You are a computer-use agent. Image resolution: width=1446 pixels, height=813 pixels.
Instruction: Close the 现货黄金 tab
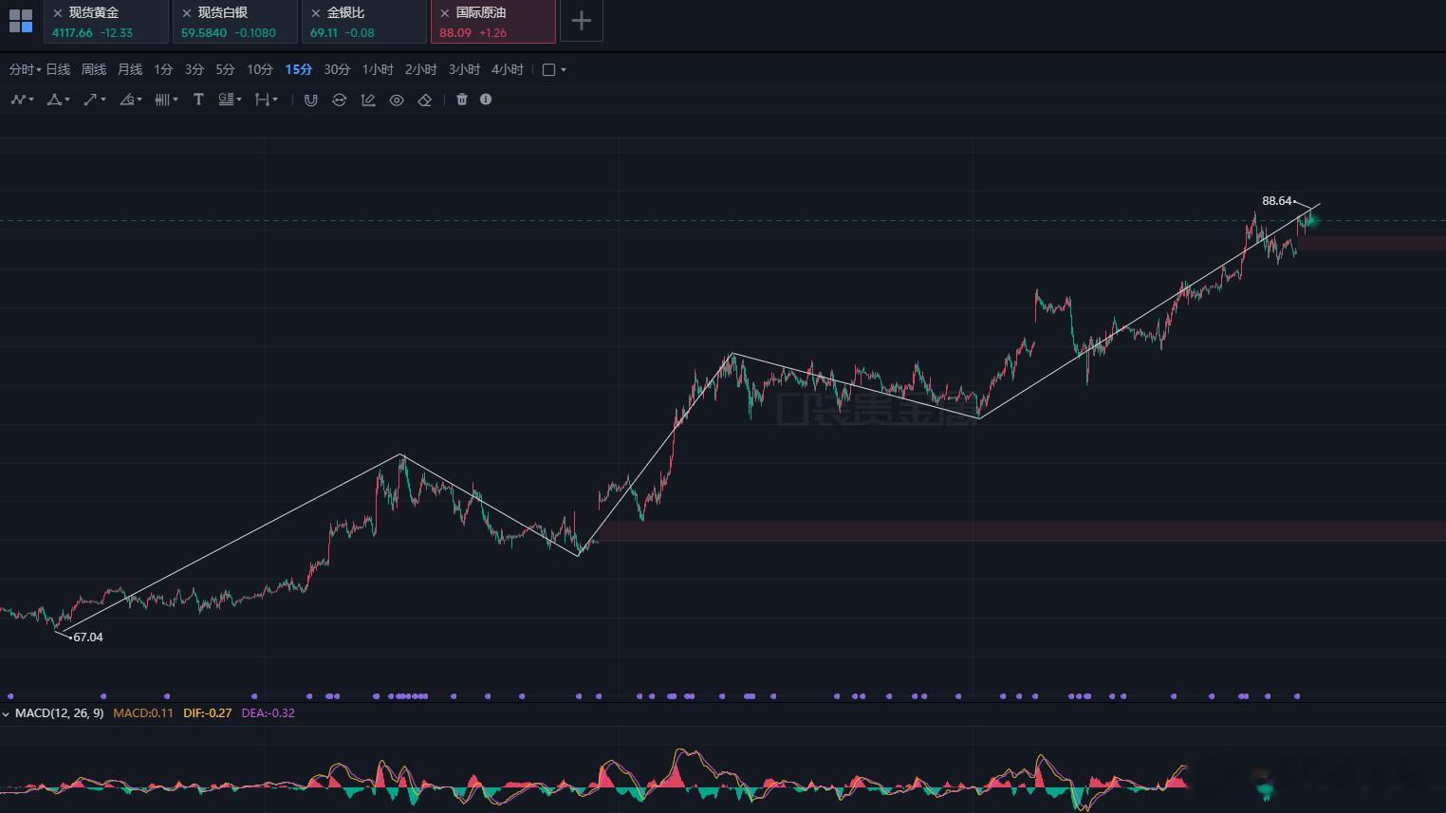tap(58, 13)
